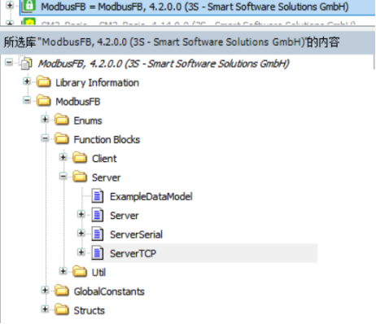Viewport: 376px width, 324px height.
Task: Expand the Client folder
Action: point(63,157)
